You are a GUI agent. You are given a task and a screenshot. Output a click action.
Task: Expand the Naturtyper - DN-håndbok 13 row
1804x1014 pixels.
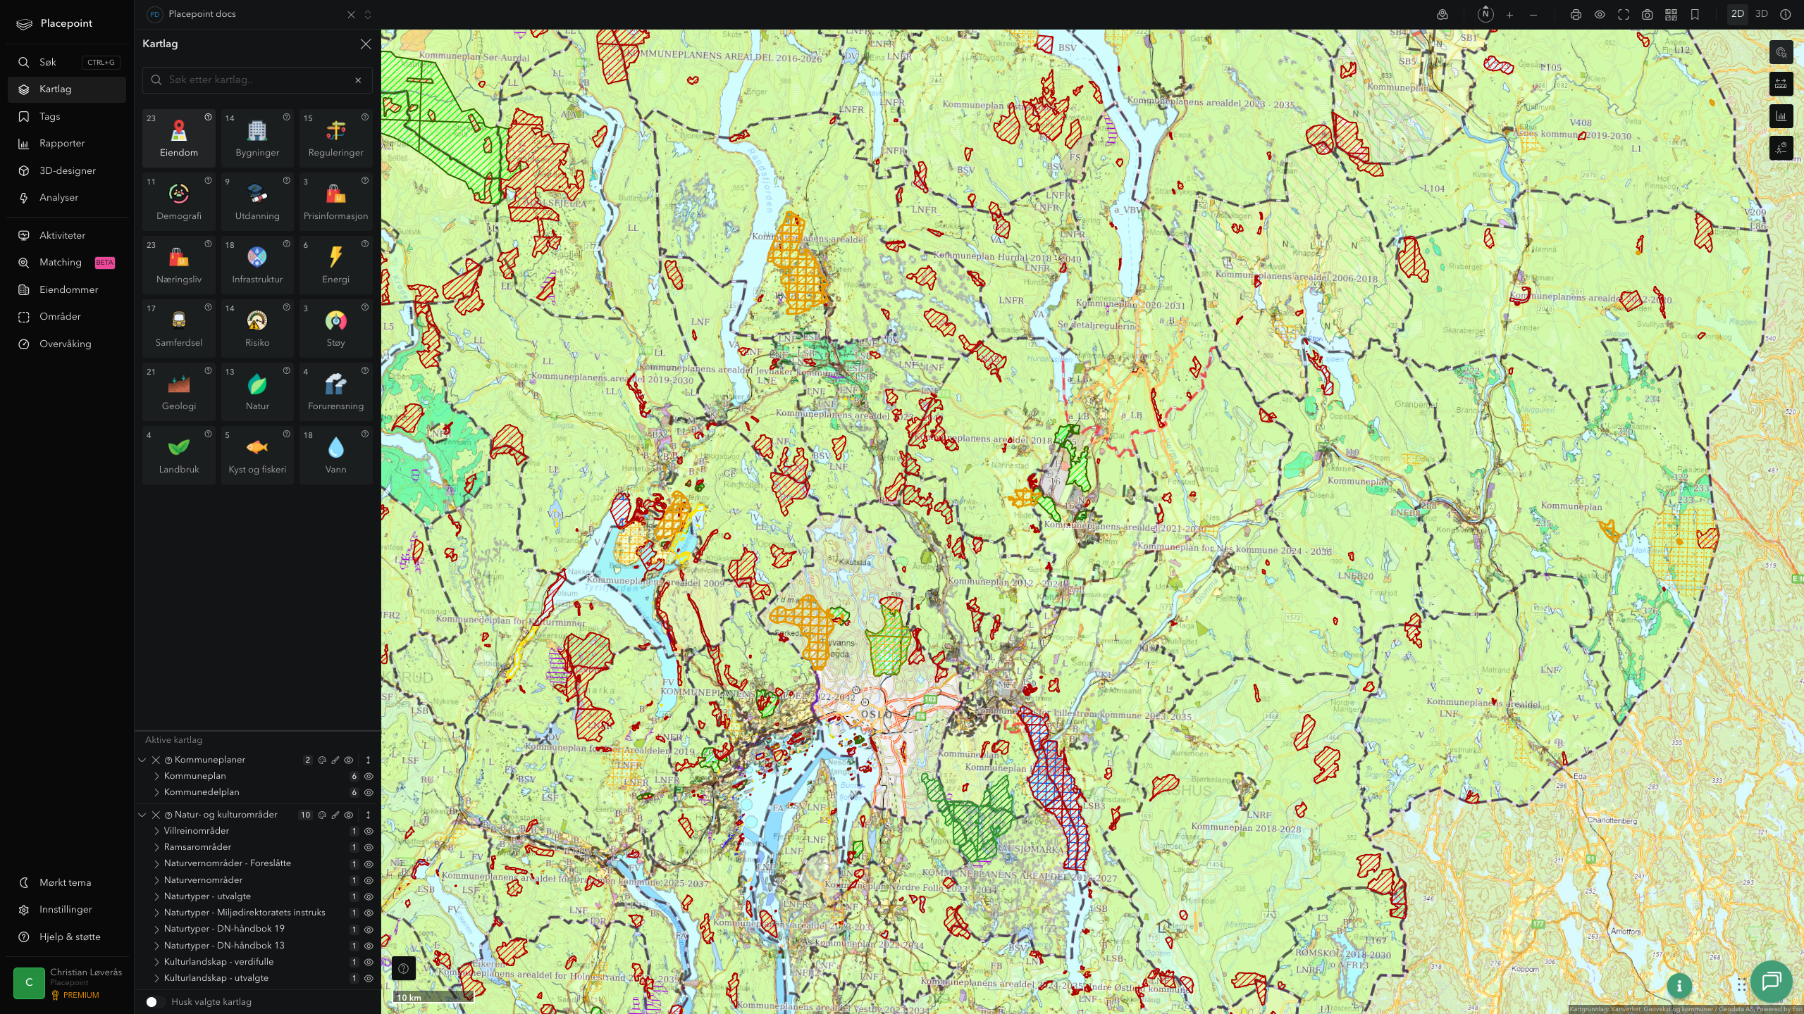coord(156,946)
